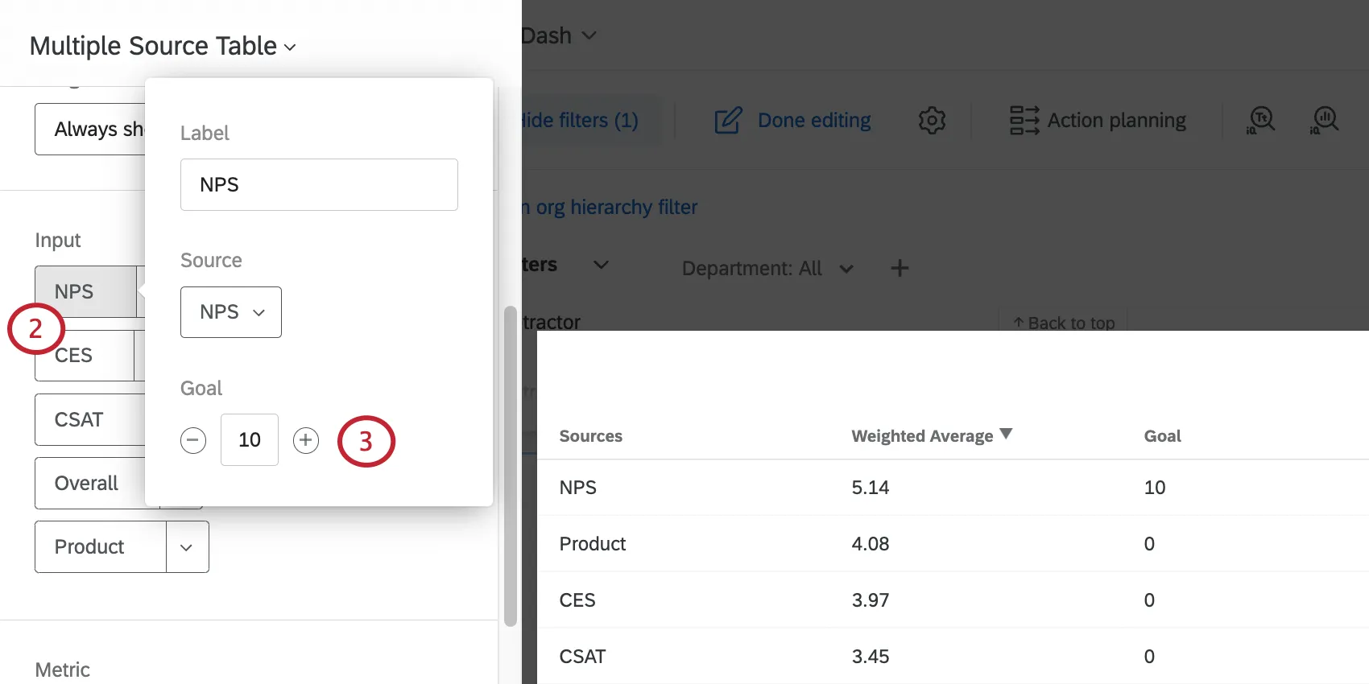1369x684 pixels.
Task: Add a new filter with plus icon
Action: (900, 268)
